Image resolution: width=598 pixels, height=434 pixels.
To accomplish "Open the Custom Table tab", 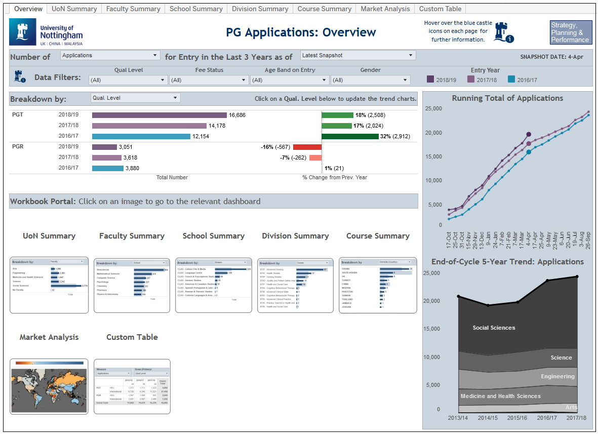I will 440,8.
